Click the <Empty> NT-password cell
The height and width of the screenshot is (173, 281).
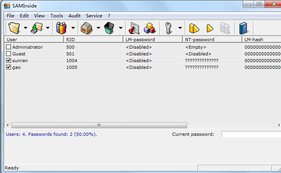click(196, 47)
